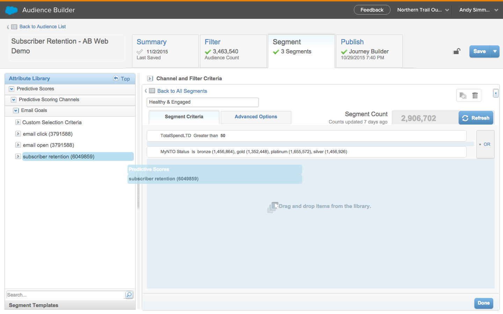
Task: Click the Done button
Action: 483,303
